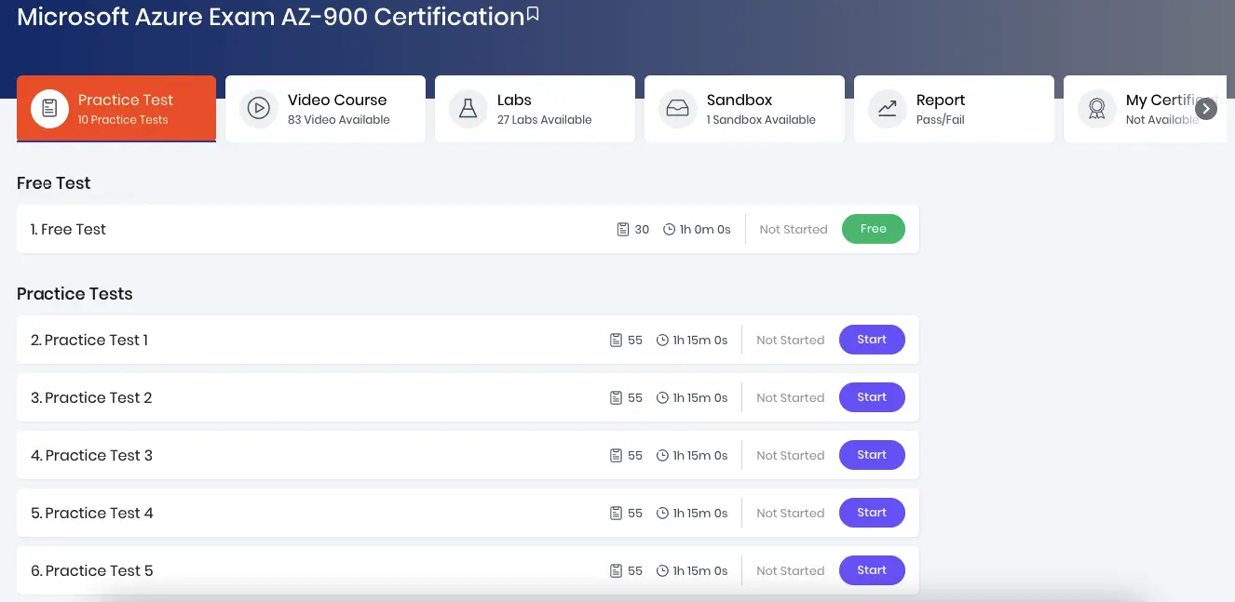The width and height of the screenshot is (1235, 602).
Task: Click the question count icon for Practice Test 3
Action: point(616,455)
